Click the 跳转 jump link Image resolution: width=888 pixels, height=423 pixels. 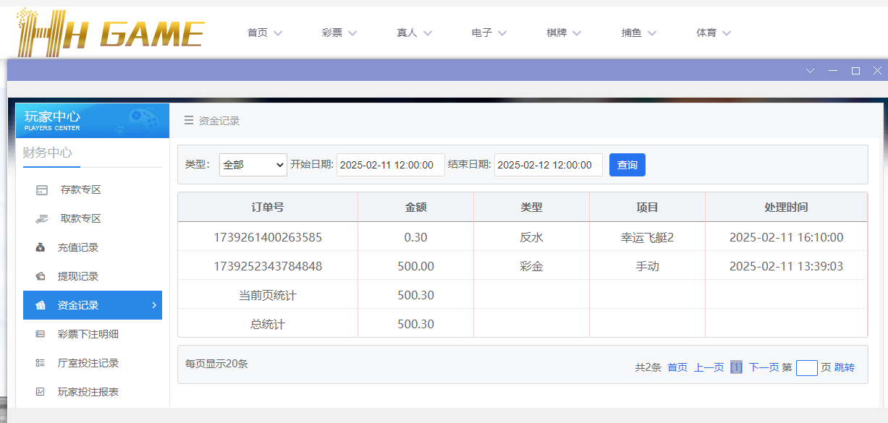click(x=845, y=367)
